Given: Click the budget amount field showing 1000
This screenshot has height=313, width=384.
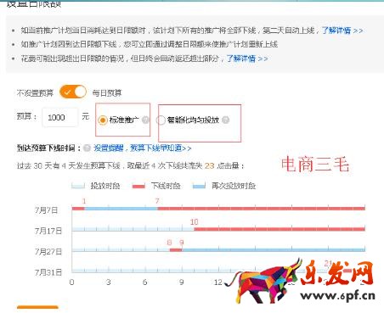Looking at the screenshot, I should click(59, 117).
